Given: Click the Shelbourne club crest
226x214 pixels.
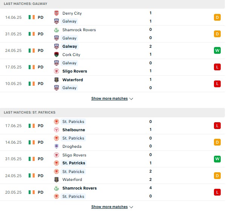Looking at the screenshot, I should 56,130.
